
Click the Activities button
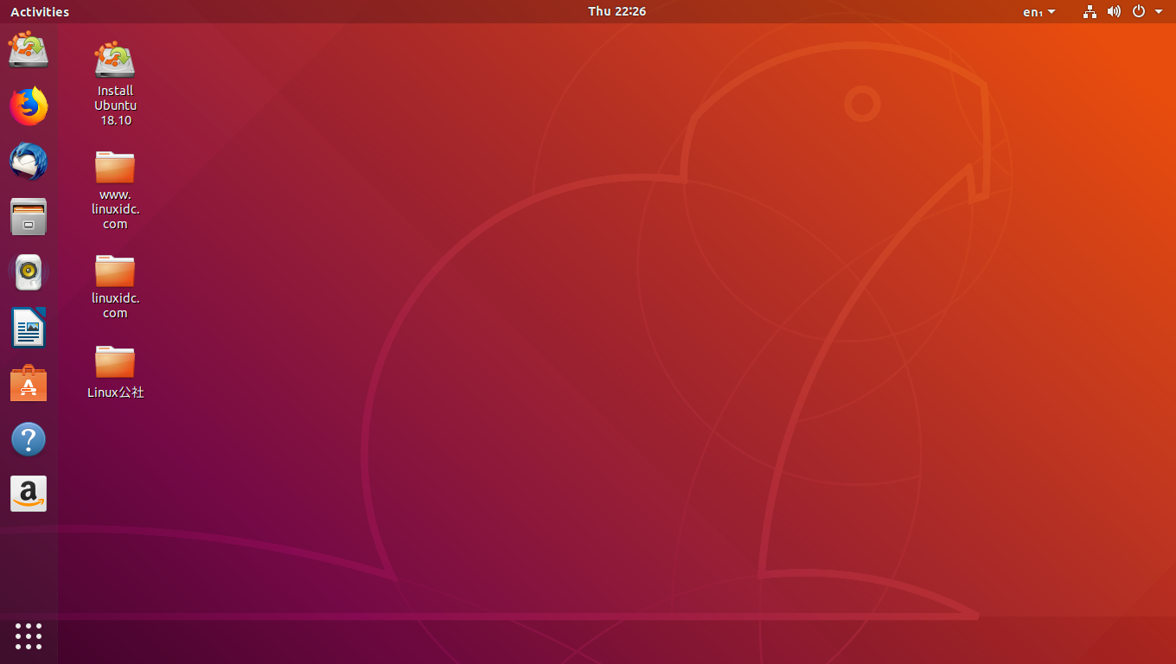point(40,11)
